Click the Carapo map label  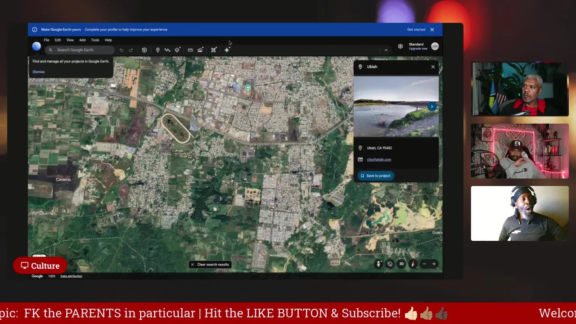167,209
